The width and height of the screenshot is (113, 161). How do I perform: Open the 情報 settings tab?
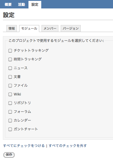(x=12, y=29)
